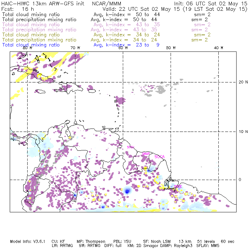Viewport: 249px width, 249px height.
Task: Click the SYCJ station label on the map
Action: [x=131, y=147]
